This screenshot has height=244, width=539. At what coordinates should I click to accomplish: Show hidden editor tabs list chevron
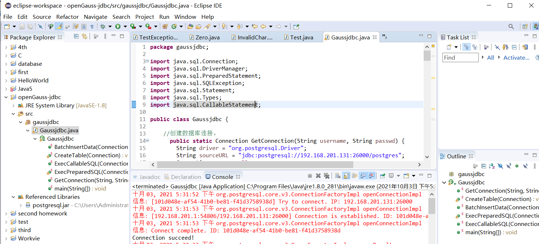(x=384, y=37)
